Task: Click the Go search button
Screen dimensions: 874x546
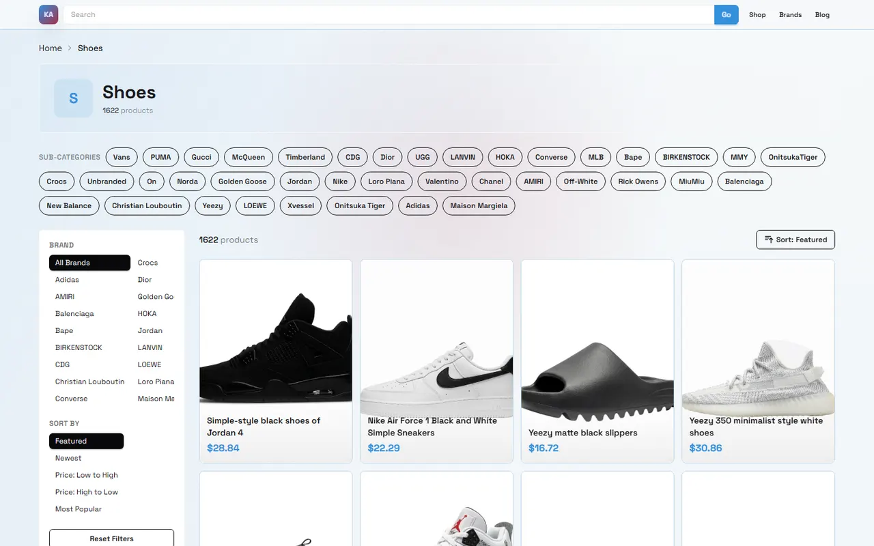Action: point(726,14)
